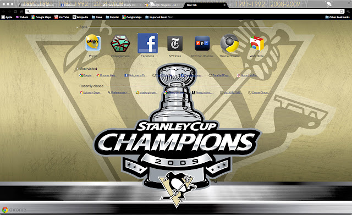Open the Yahoo! bookmark
This screenshot has height=215, width=352.
[22, 17]
